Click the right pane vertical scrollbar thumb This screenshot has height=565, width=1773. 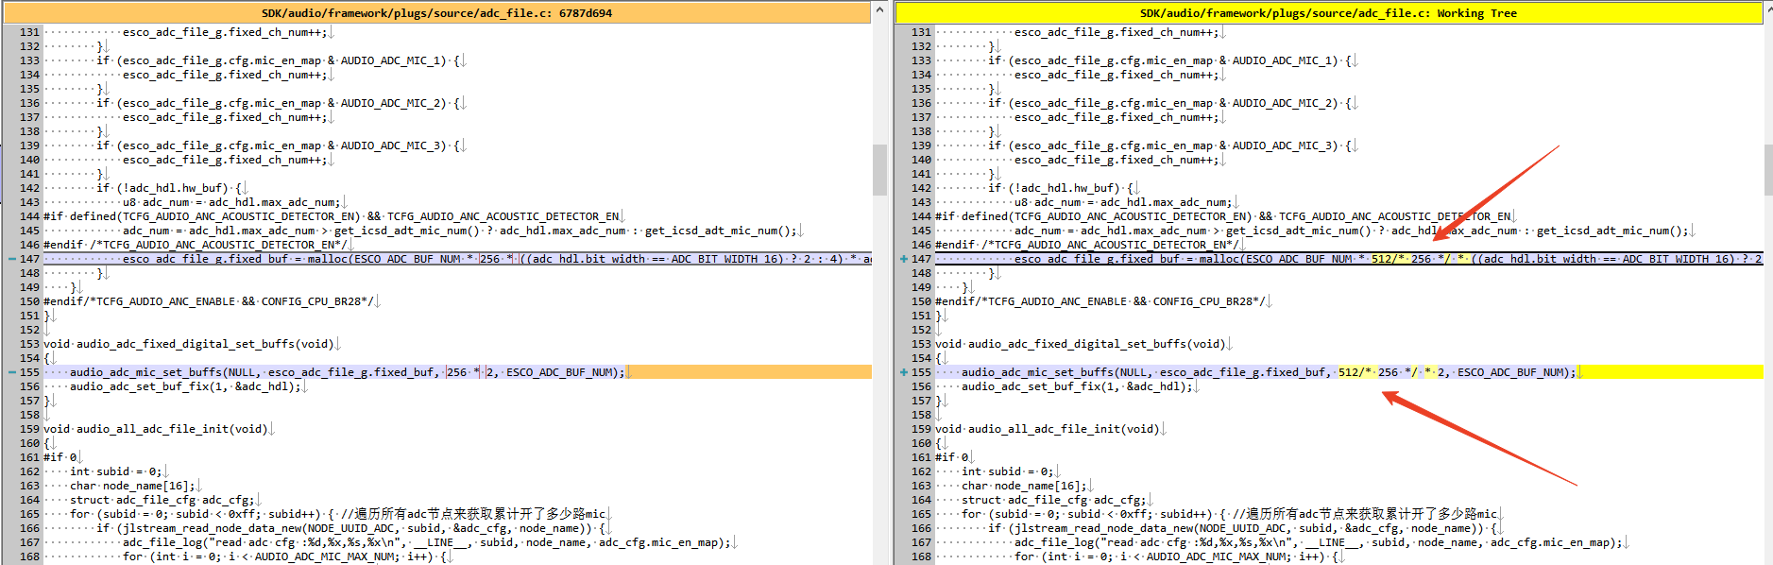pyautogui.click(x=1768, y=169)
